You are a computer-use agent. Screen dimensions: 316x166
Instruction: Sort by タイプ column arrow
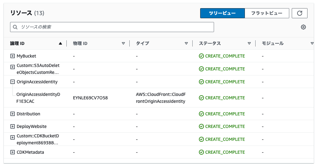coord(186,43)
